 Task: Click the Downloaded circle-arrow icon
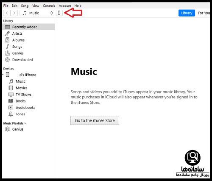coord(7,60)
